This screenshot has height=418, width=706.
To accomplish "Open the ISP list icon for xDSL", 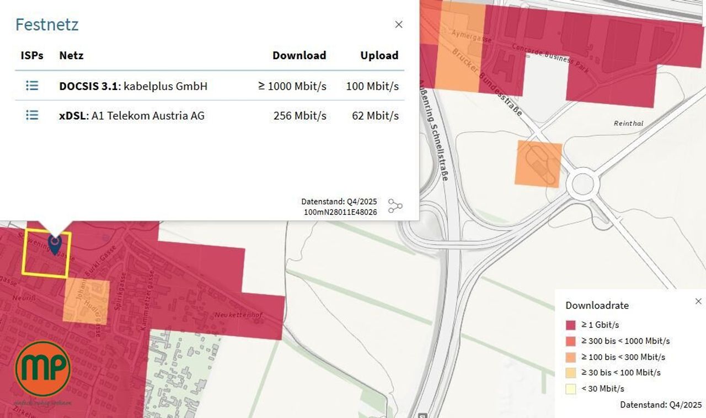I will coord(32,115).
